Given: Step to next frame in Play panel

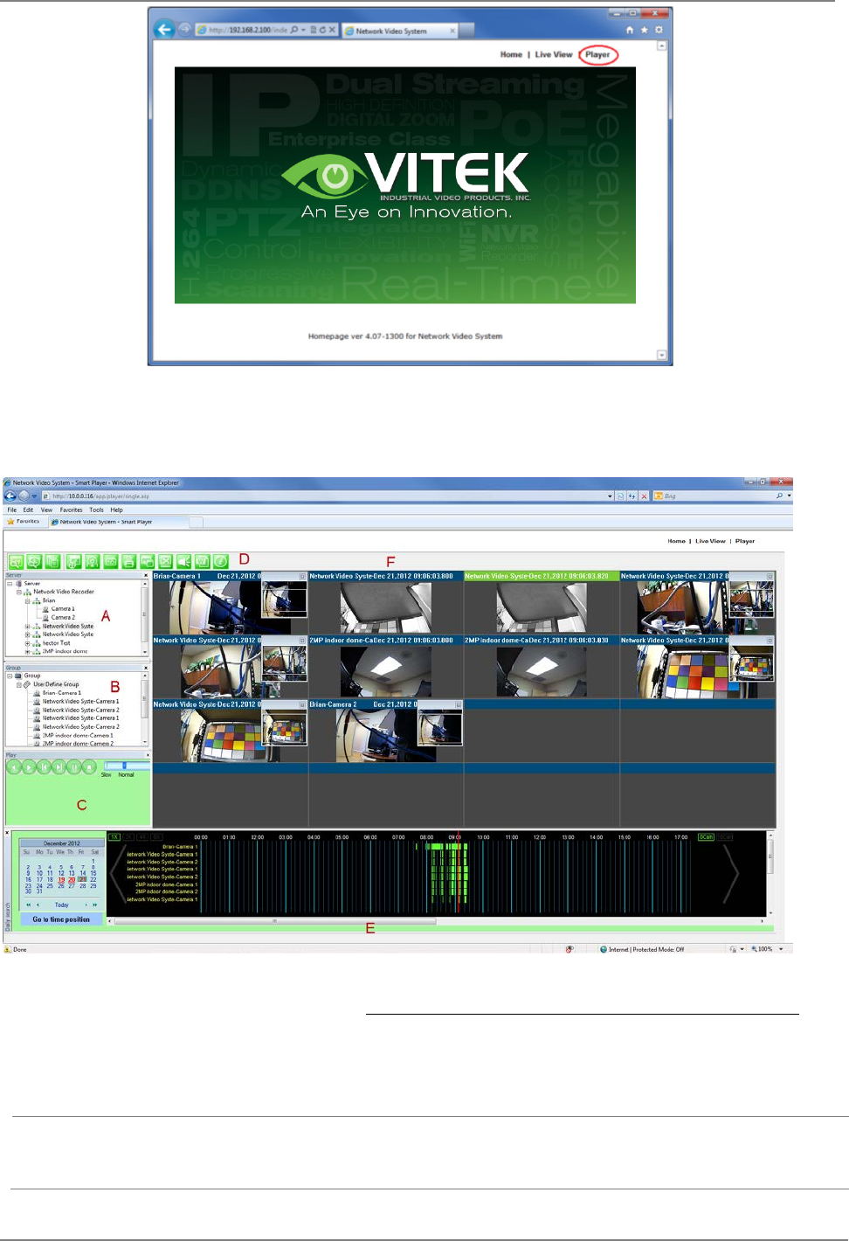Looking at the screenshot, I should pos(59,767).
